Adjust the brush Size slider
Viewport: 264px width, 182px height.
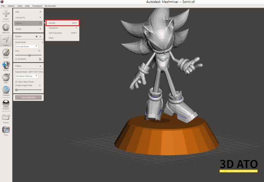(x=28, y=55)
